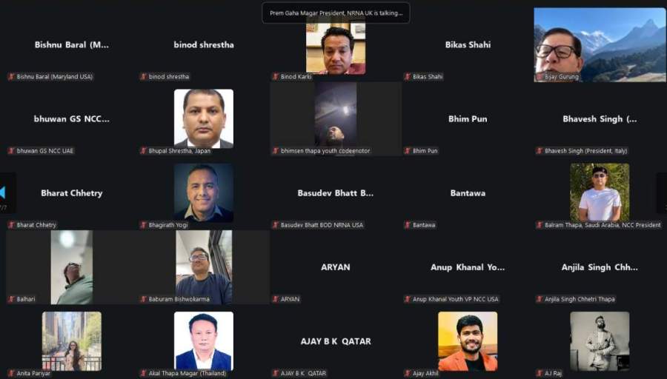Select the Anup Khanal Youth VP tile
The width and height of the screenshot is (667, 379).
(x=468, y=267)
